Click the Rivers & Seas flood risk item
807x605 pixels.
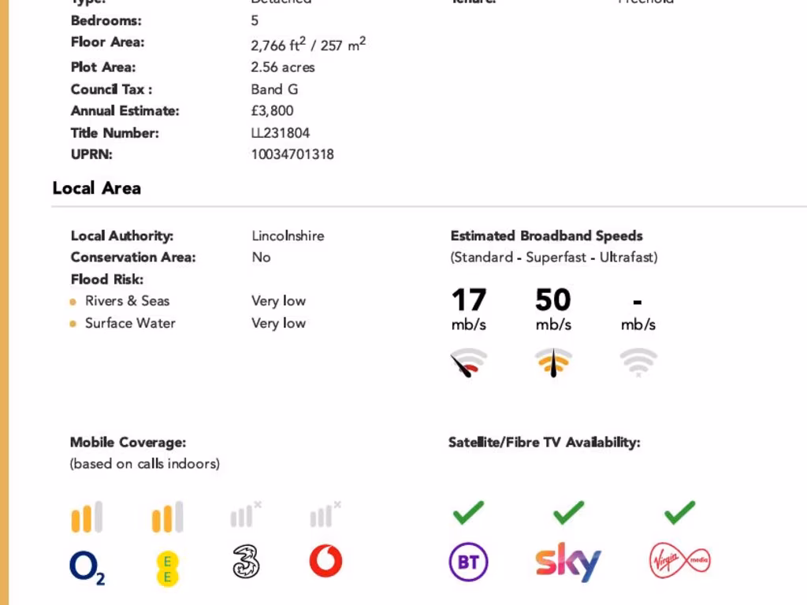click(x=127, y=301)
